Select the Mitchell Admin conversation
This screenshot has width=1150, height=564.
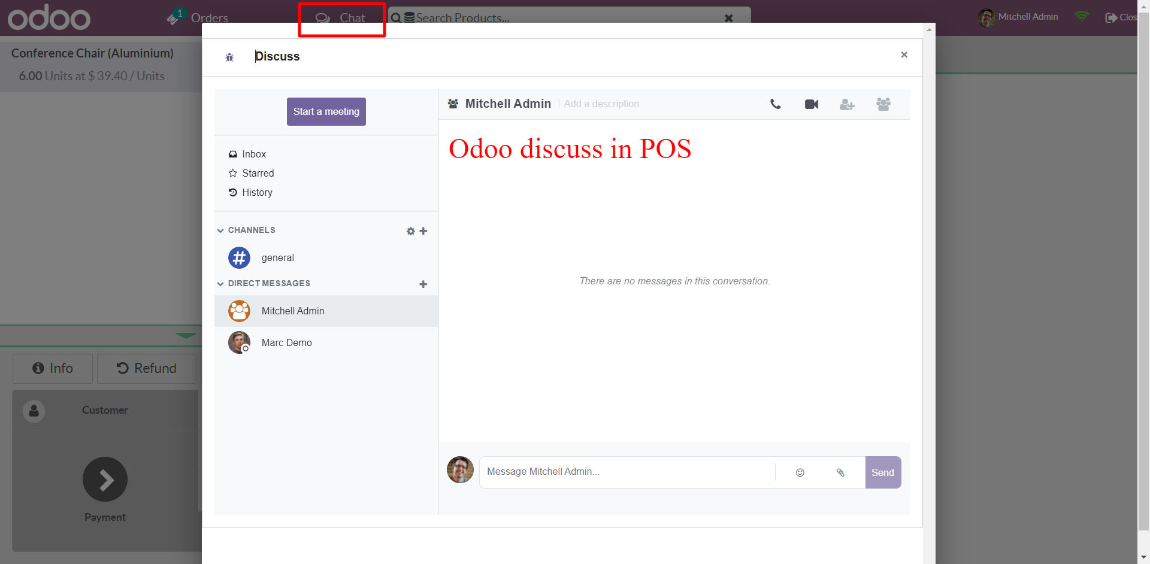pos(326,311)
